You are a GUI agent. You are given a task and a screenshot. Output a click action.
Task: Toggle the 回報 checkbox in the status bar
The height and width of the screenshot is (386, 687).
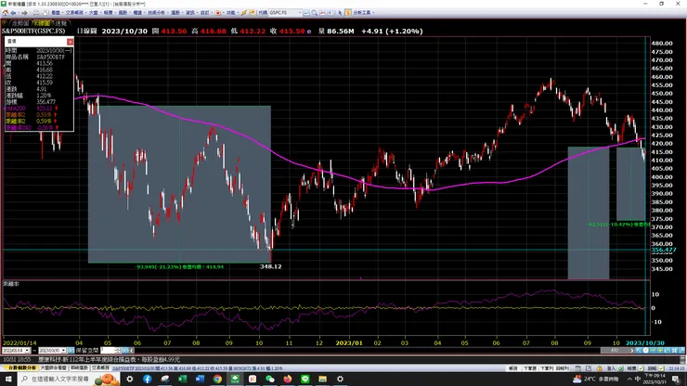pyautogui.click(x=662, y=368)
